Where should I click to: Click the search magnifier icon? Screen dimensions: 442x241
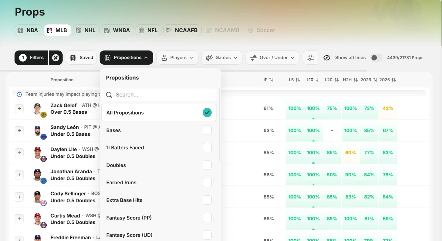coord(109,95)
